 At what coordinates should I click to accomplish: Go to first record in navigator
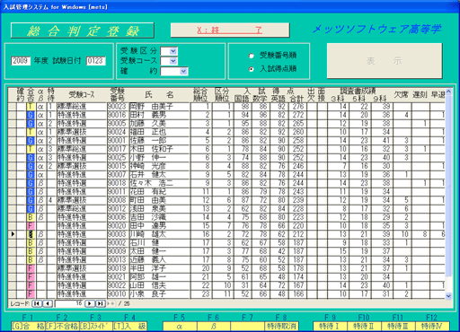(x=37, y=303)
